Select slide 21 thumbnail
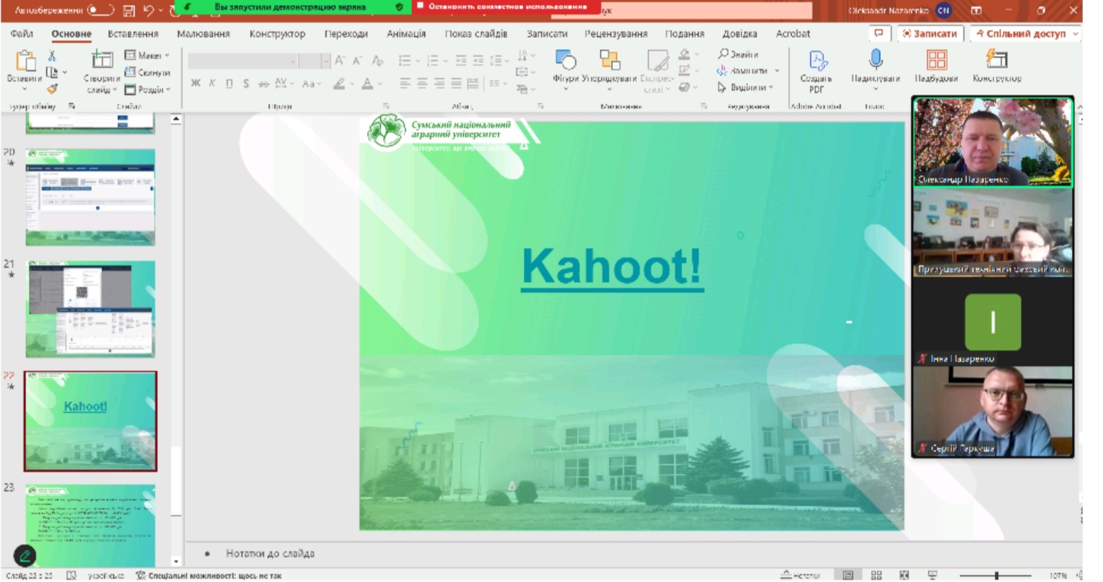 pyautogui.click(x=90, y=309)
